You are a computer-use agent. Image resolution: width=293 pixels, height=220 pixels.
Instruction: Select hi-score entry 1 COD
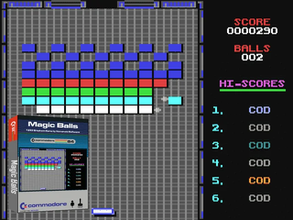point(241,110)
